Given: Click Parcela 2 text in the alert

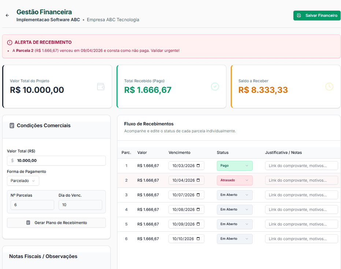Looking at the screenshot, I should point(25,50).
